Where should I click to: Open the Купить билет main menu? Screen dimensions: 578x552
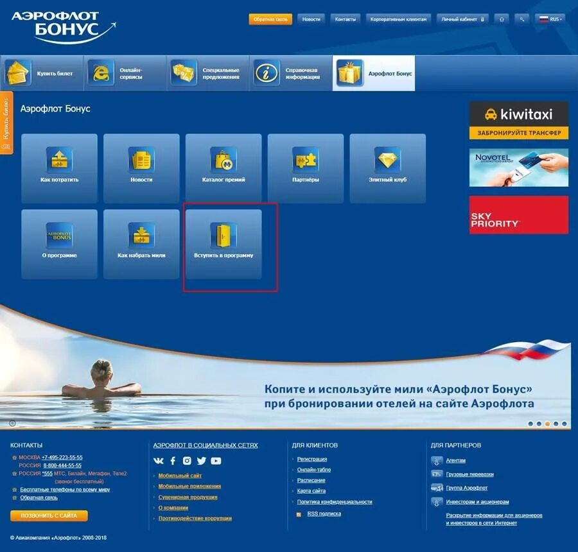[42, 73]
